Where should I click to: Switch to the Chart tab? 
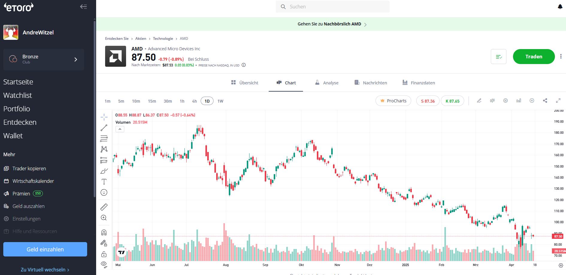coord(286,83)
